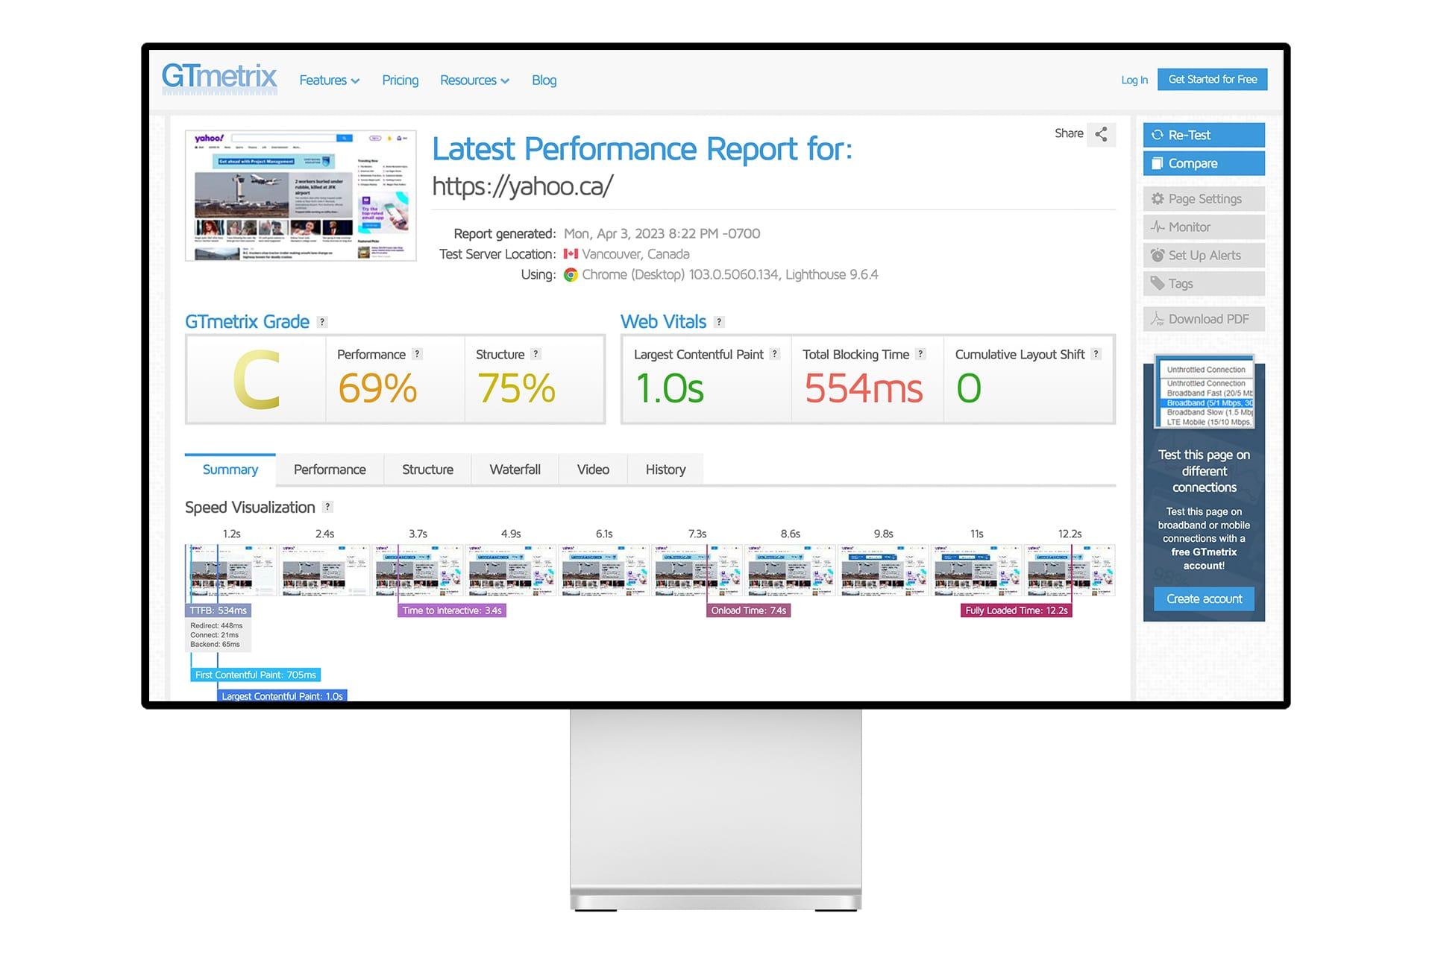Switch to the Structure tab
The width and height of the screenshot is (1432, 954).
point(427,470)
